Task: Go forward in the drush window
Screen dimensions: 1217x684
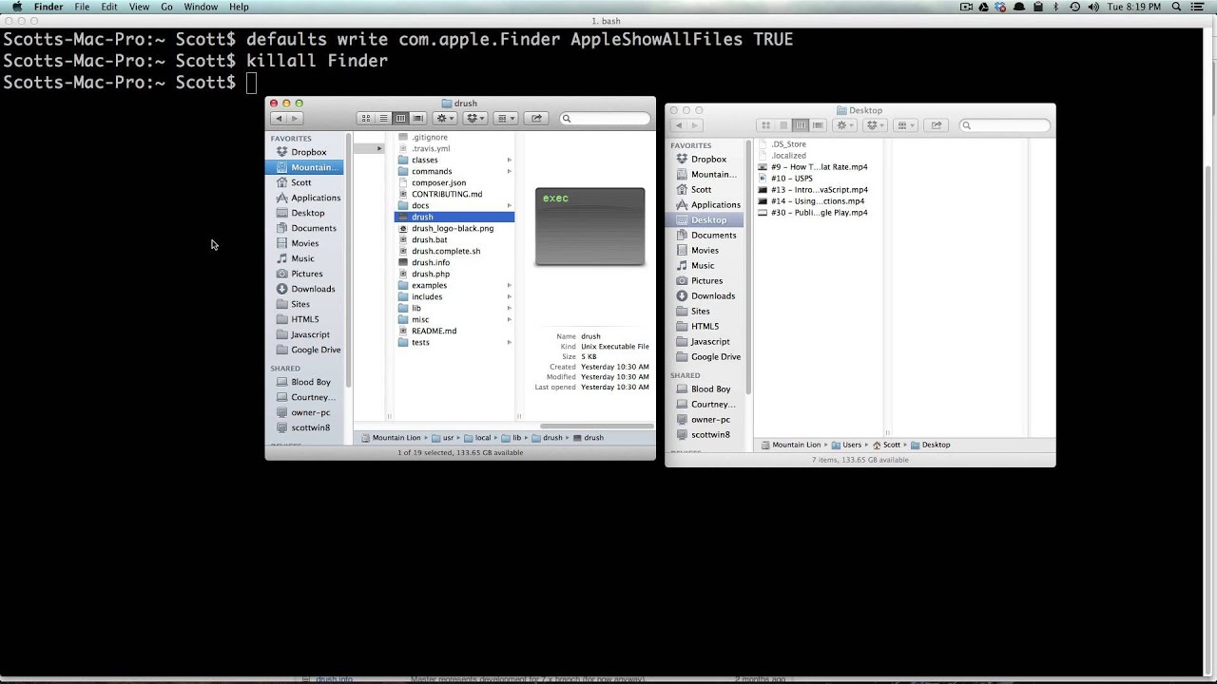Action: (295, 119)
